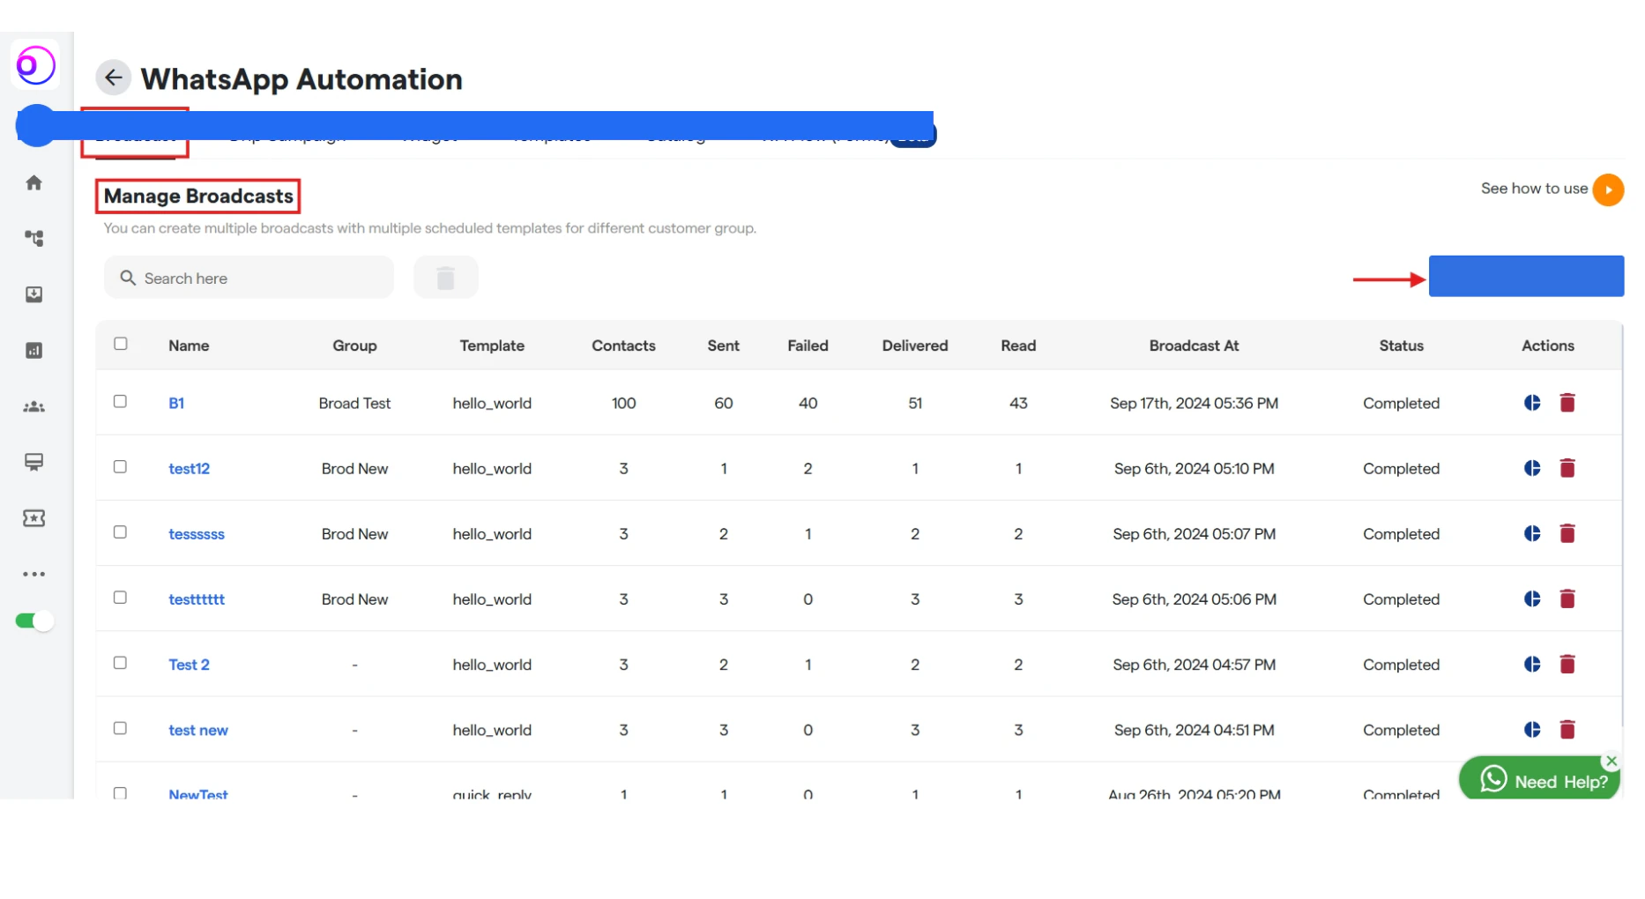Focus the Search here field
This screenshot has height=899, width=1645.
pyautogui.click(x=249, y=278)
